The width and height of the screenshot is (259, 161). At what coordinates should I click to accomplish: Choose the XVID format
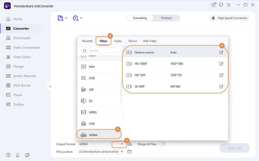[100, 78]
